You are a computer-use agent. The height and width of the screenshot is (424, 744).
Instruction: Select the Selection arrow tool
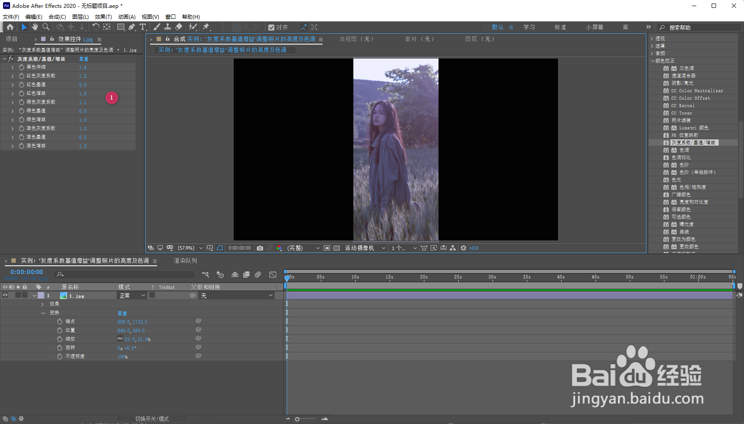click(24, 27)
